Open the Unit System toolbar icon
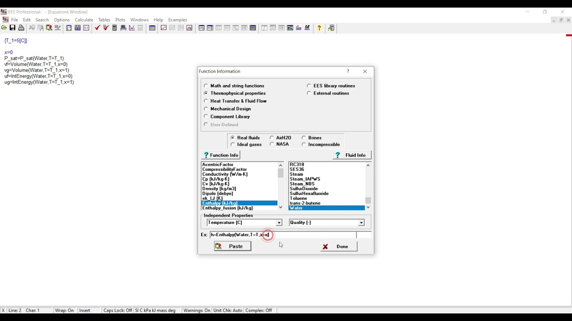The image size is (572, 321). tap(86, 28)
